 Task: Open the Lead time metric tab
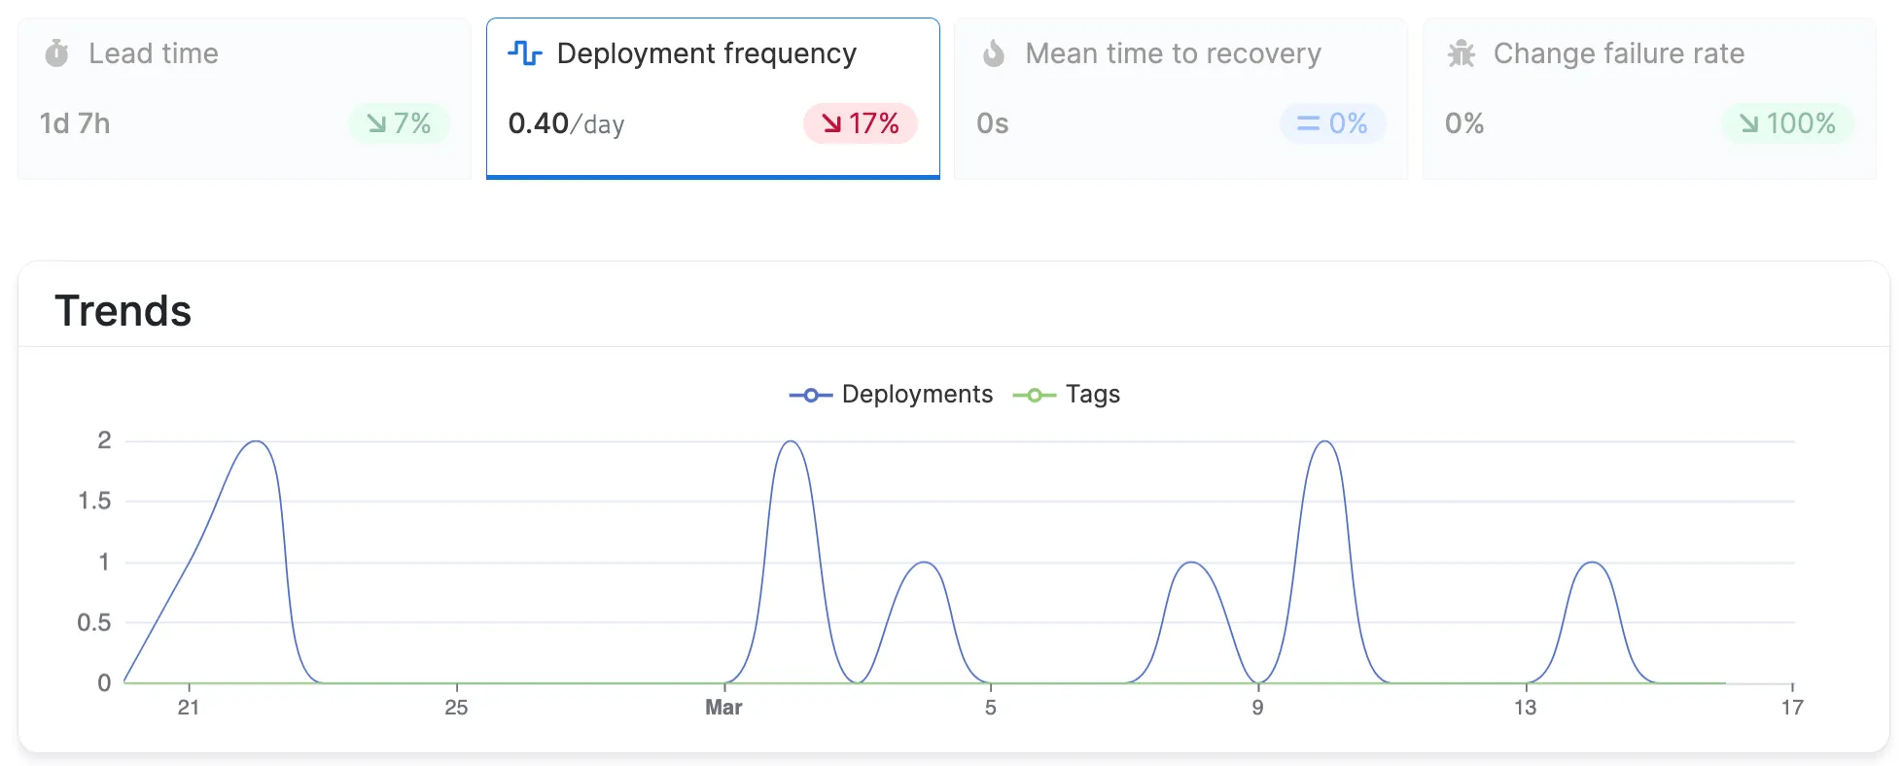pyautogui.click(x=244, y=98)
